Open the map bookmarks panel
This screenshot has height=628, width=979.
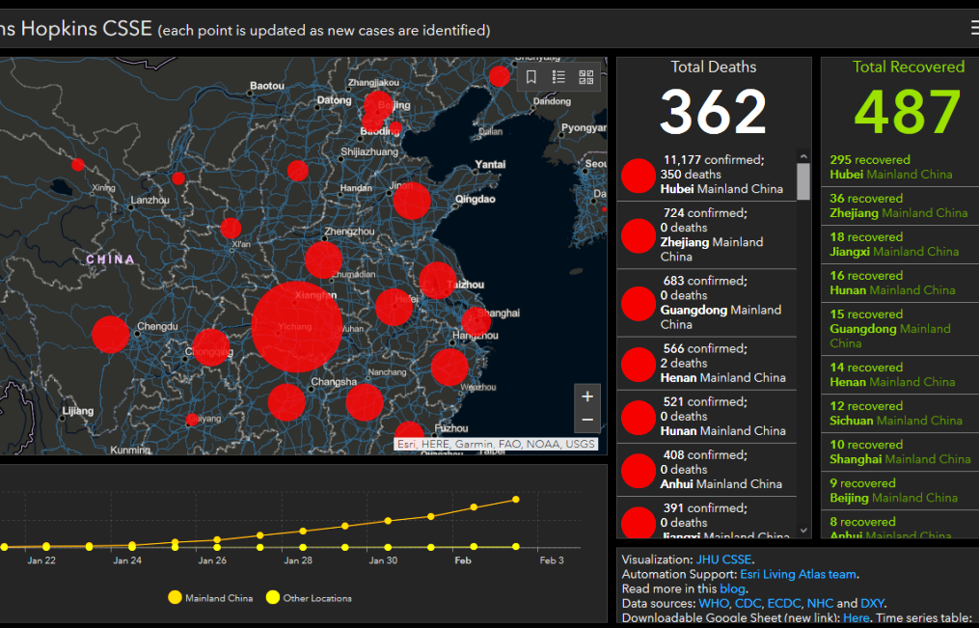tap(531, 77)
